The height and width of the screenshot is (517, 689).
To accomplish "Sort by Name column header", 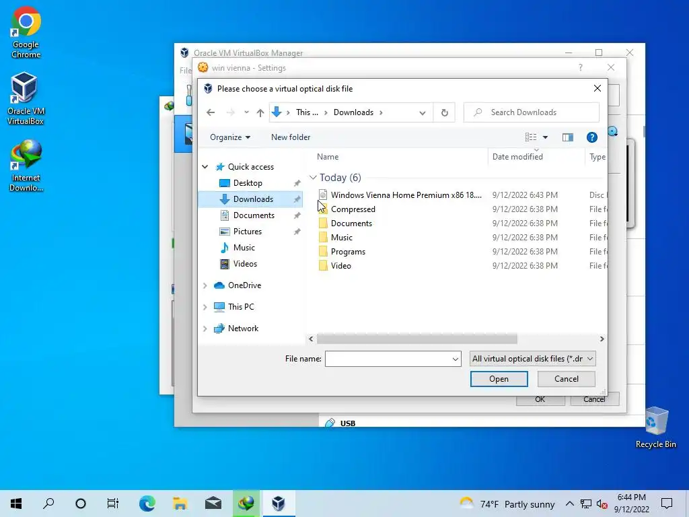I will coord(328,157).
